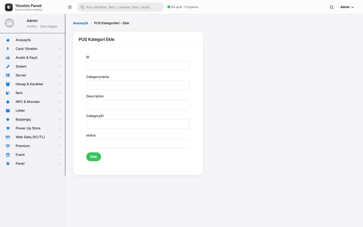Focus the ID input field
The image size is (363, 227).
pyautogui.click(x=138, y=66)
